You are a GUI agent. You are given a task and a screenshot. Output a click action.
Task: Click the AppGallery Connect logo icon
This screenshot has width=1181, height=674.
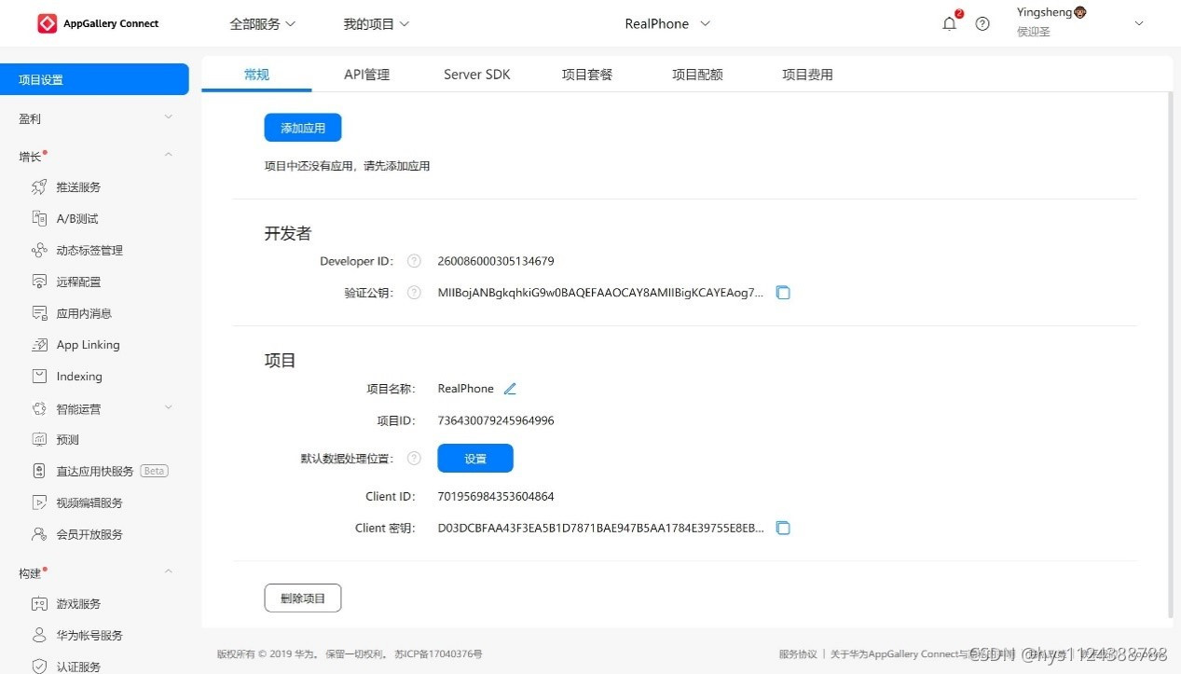tap(47, 23)
